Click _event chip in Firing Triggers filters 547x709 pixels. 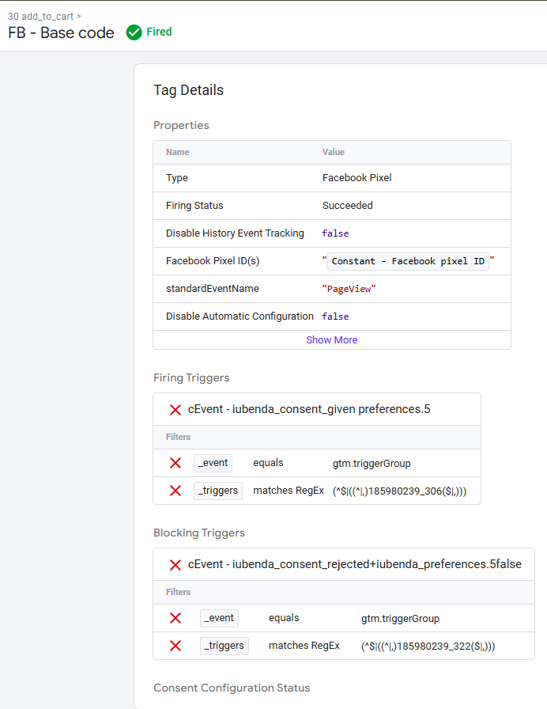point(213,463)
